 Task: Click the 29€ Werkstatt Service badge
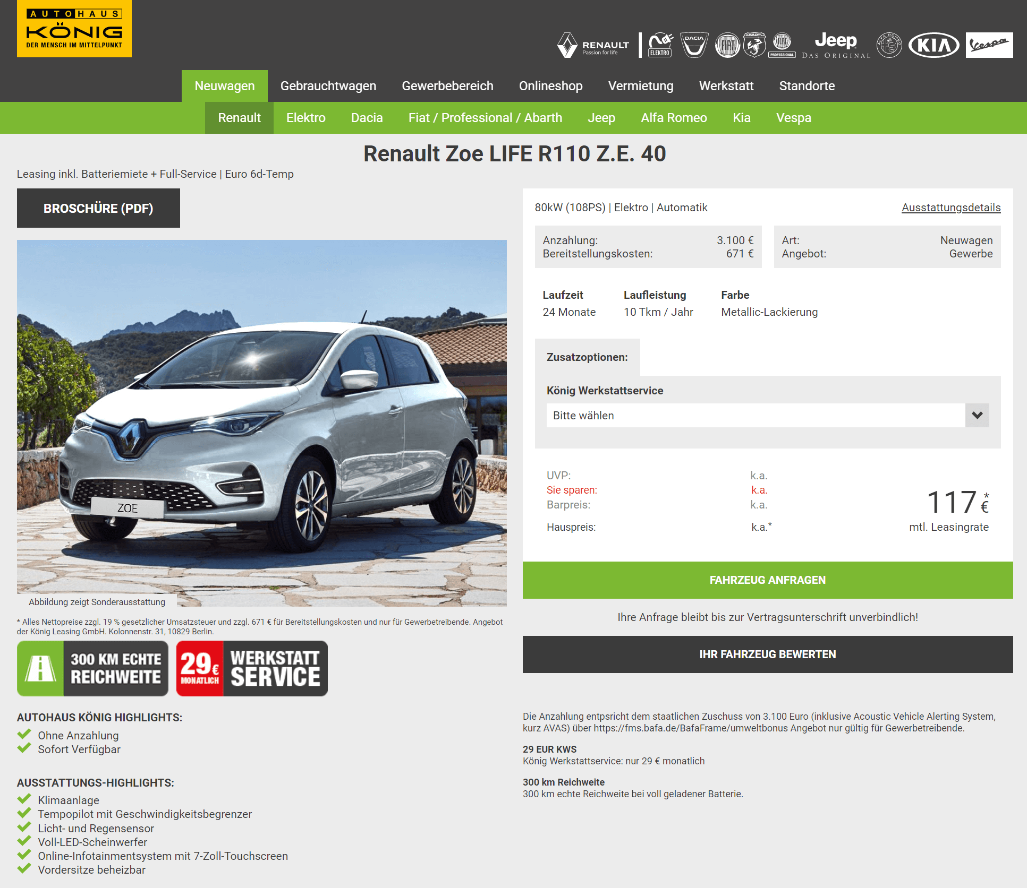click(x=252, y=668)
